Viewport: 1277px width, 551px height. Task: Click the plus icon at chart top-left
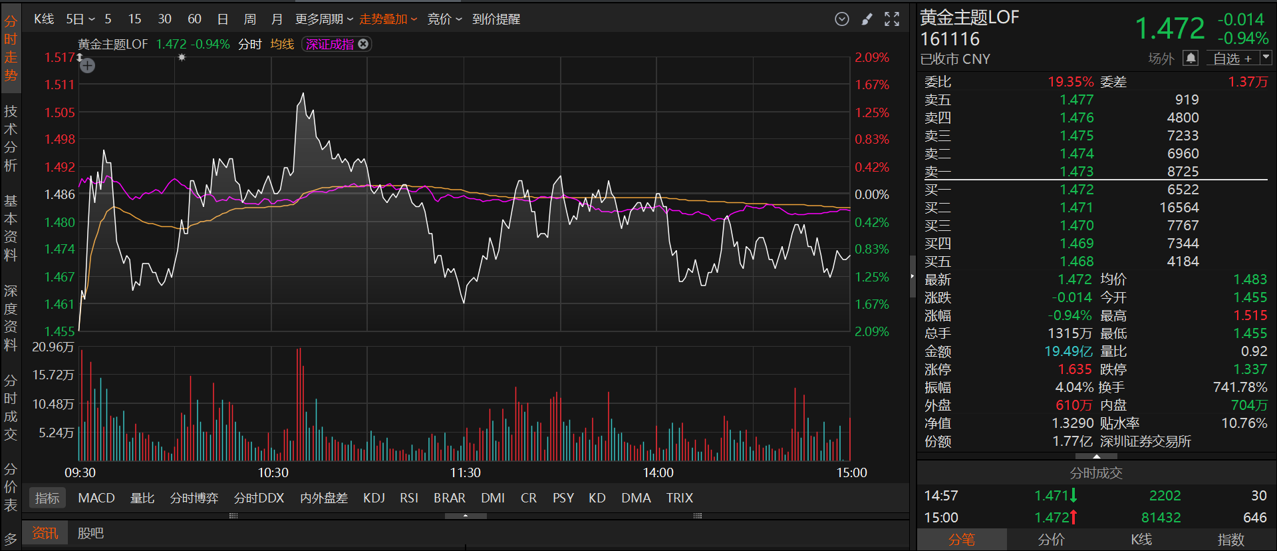88,65
